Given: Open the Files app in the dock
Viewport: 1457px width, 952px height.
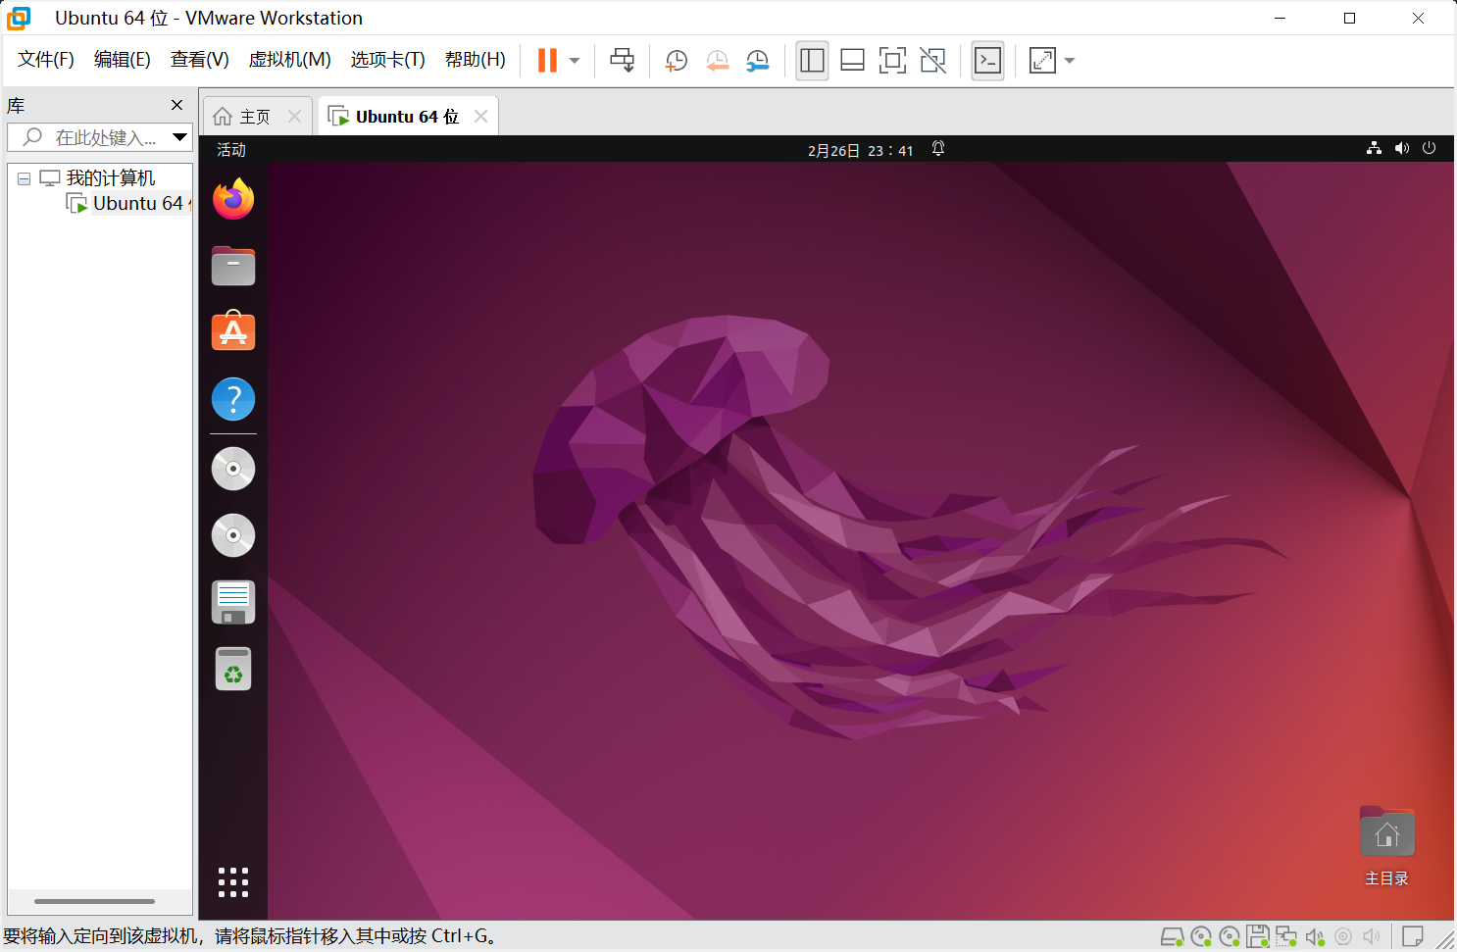Looking at the screenshot, I should pos(233,266).
